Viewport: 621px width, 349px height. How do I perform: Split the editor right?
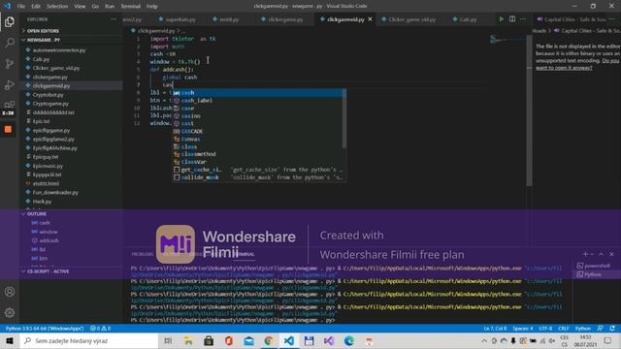(x=512, y=19)
